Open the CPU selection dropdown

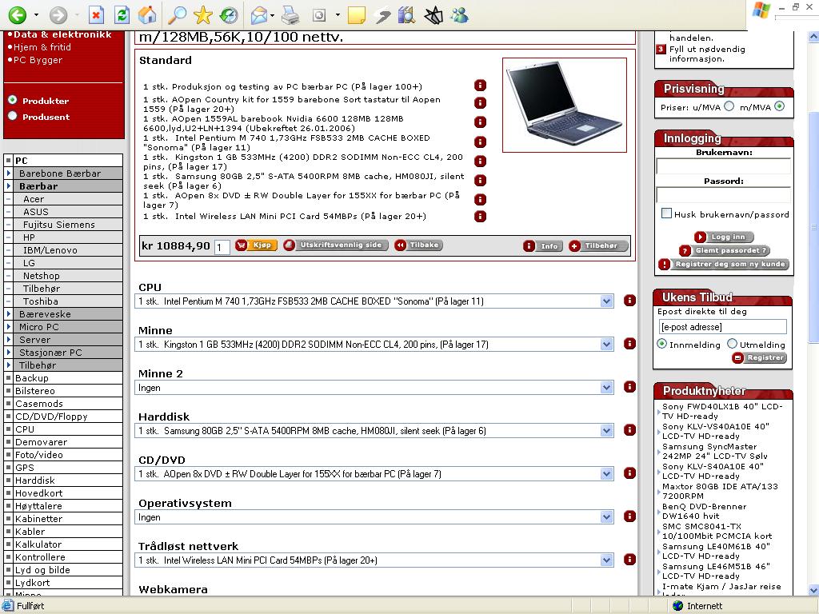(374, 301)
